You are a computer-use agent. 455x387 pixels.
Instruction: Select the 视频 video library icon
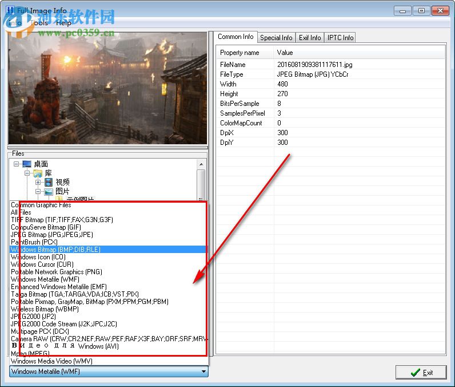click(49, 183)
